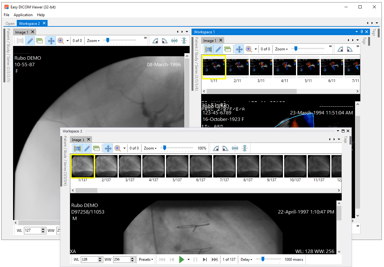Click vertical flip icon in Workspace 2 toolbar
The image size is (384, 267).
[x=184, y=41]
